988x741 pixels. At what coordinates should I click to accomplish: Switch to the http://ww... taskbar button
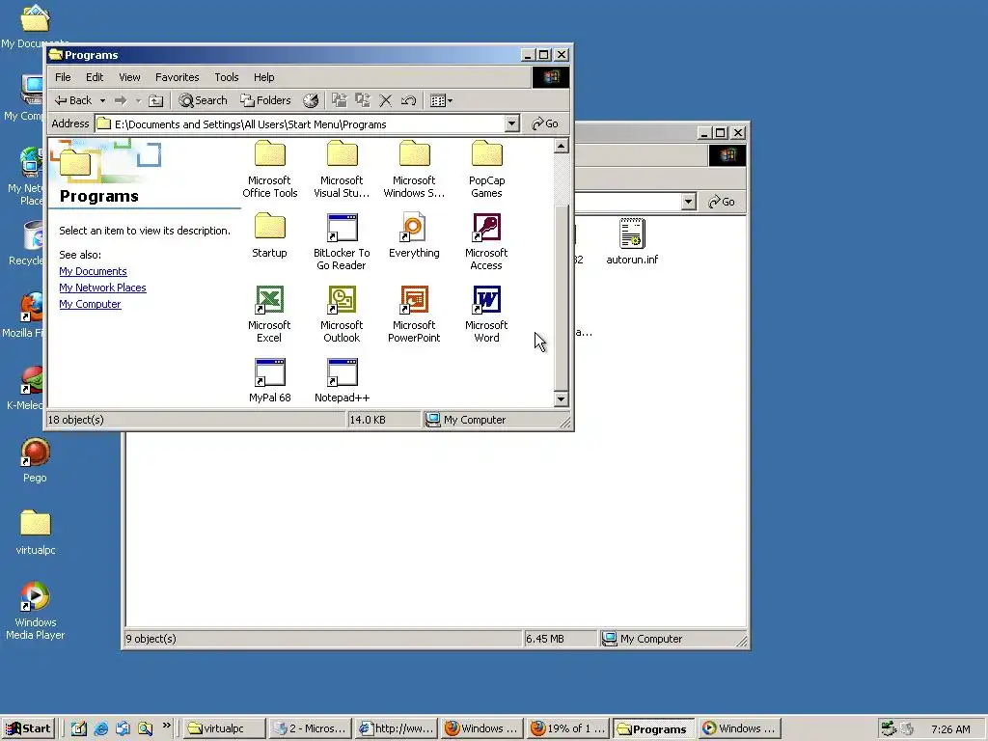pos(397,728)
